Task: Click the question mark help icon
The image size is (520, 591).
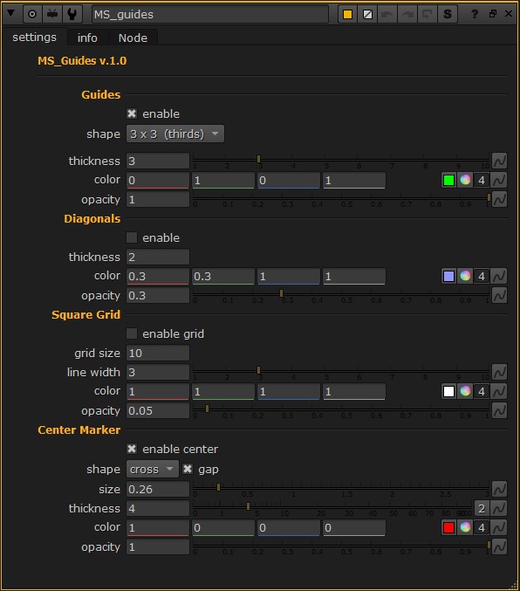Action: tap(475, 14)
